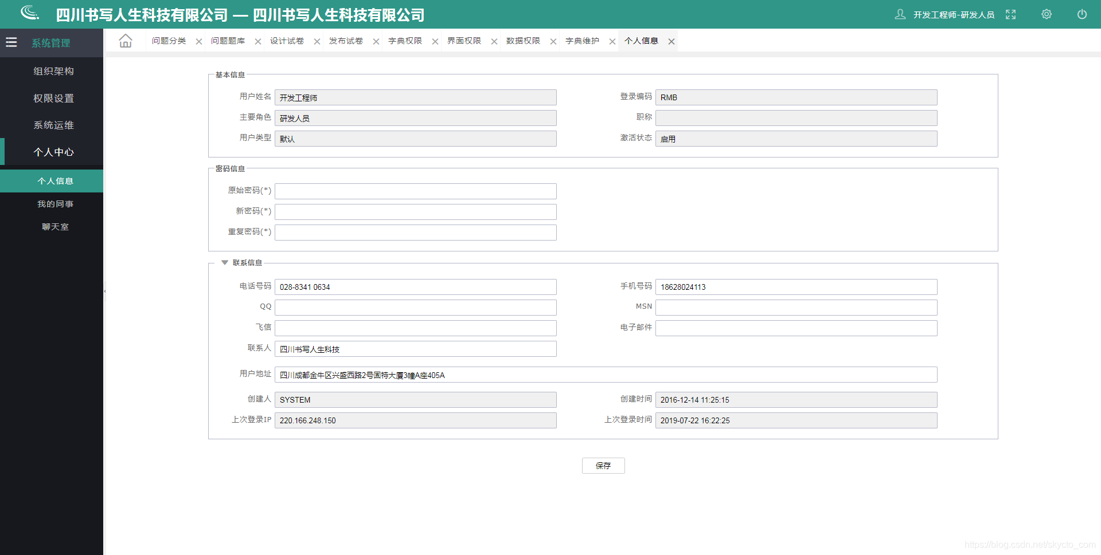The image size is (1101, 555).
Task: Click the 用户地址 input field
Action: point(606,375)
